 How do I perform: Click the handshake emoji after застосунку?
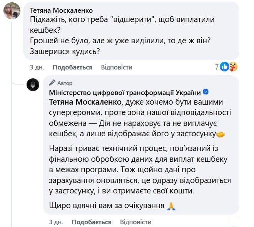tap(221, 135)
